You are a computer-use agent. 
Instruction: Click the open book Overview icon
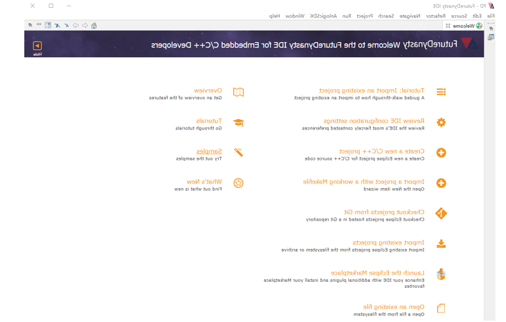[239, 92]
